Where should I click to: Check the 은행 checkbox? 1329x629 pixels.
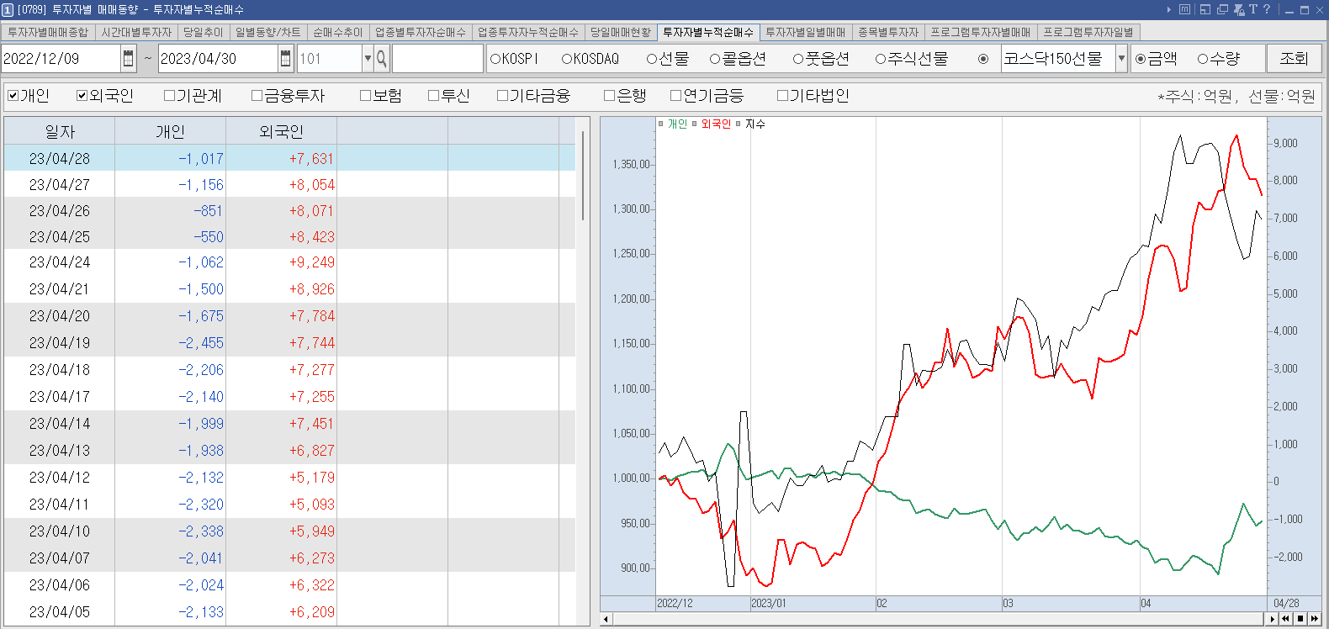pyautogui.click(x=609, y=96)
